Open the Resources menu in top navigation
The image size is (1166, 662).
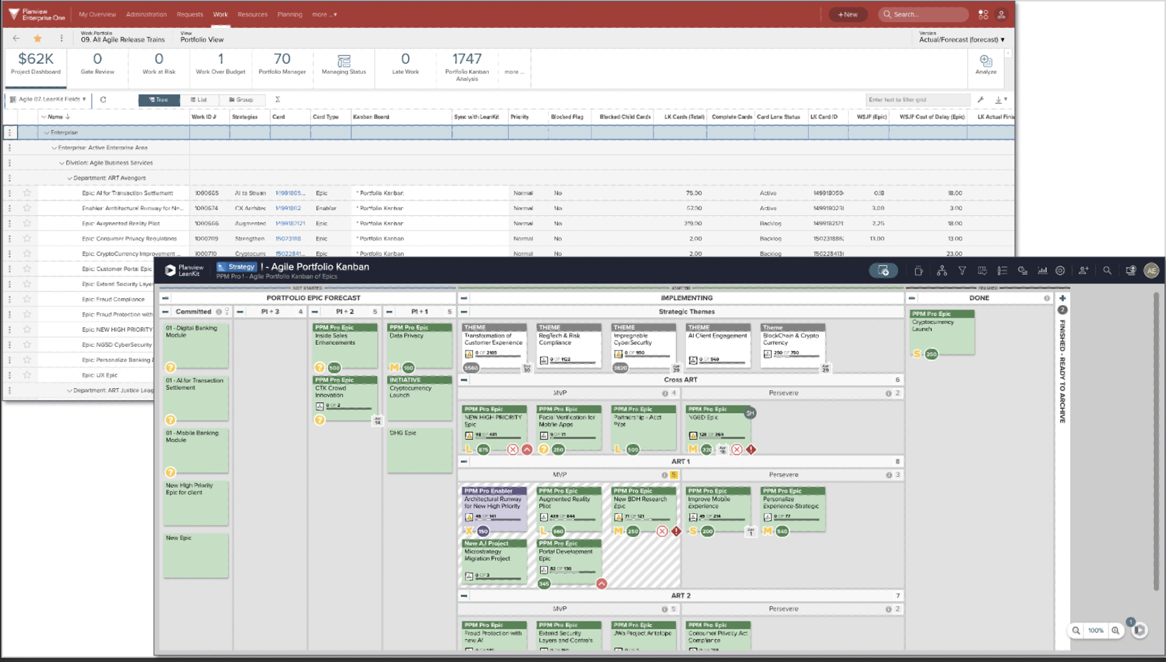coord(253,14)
